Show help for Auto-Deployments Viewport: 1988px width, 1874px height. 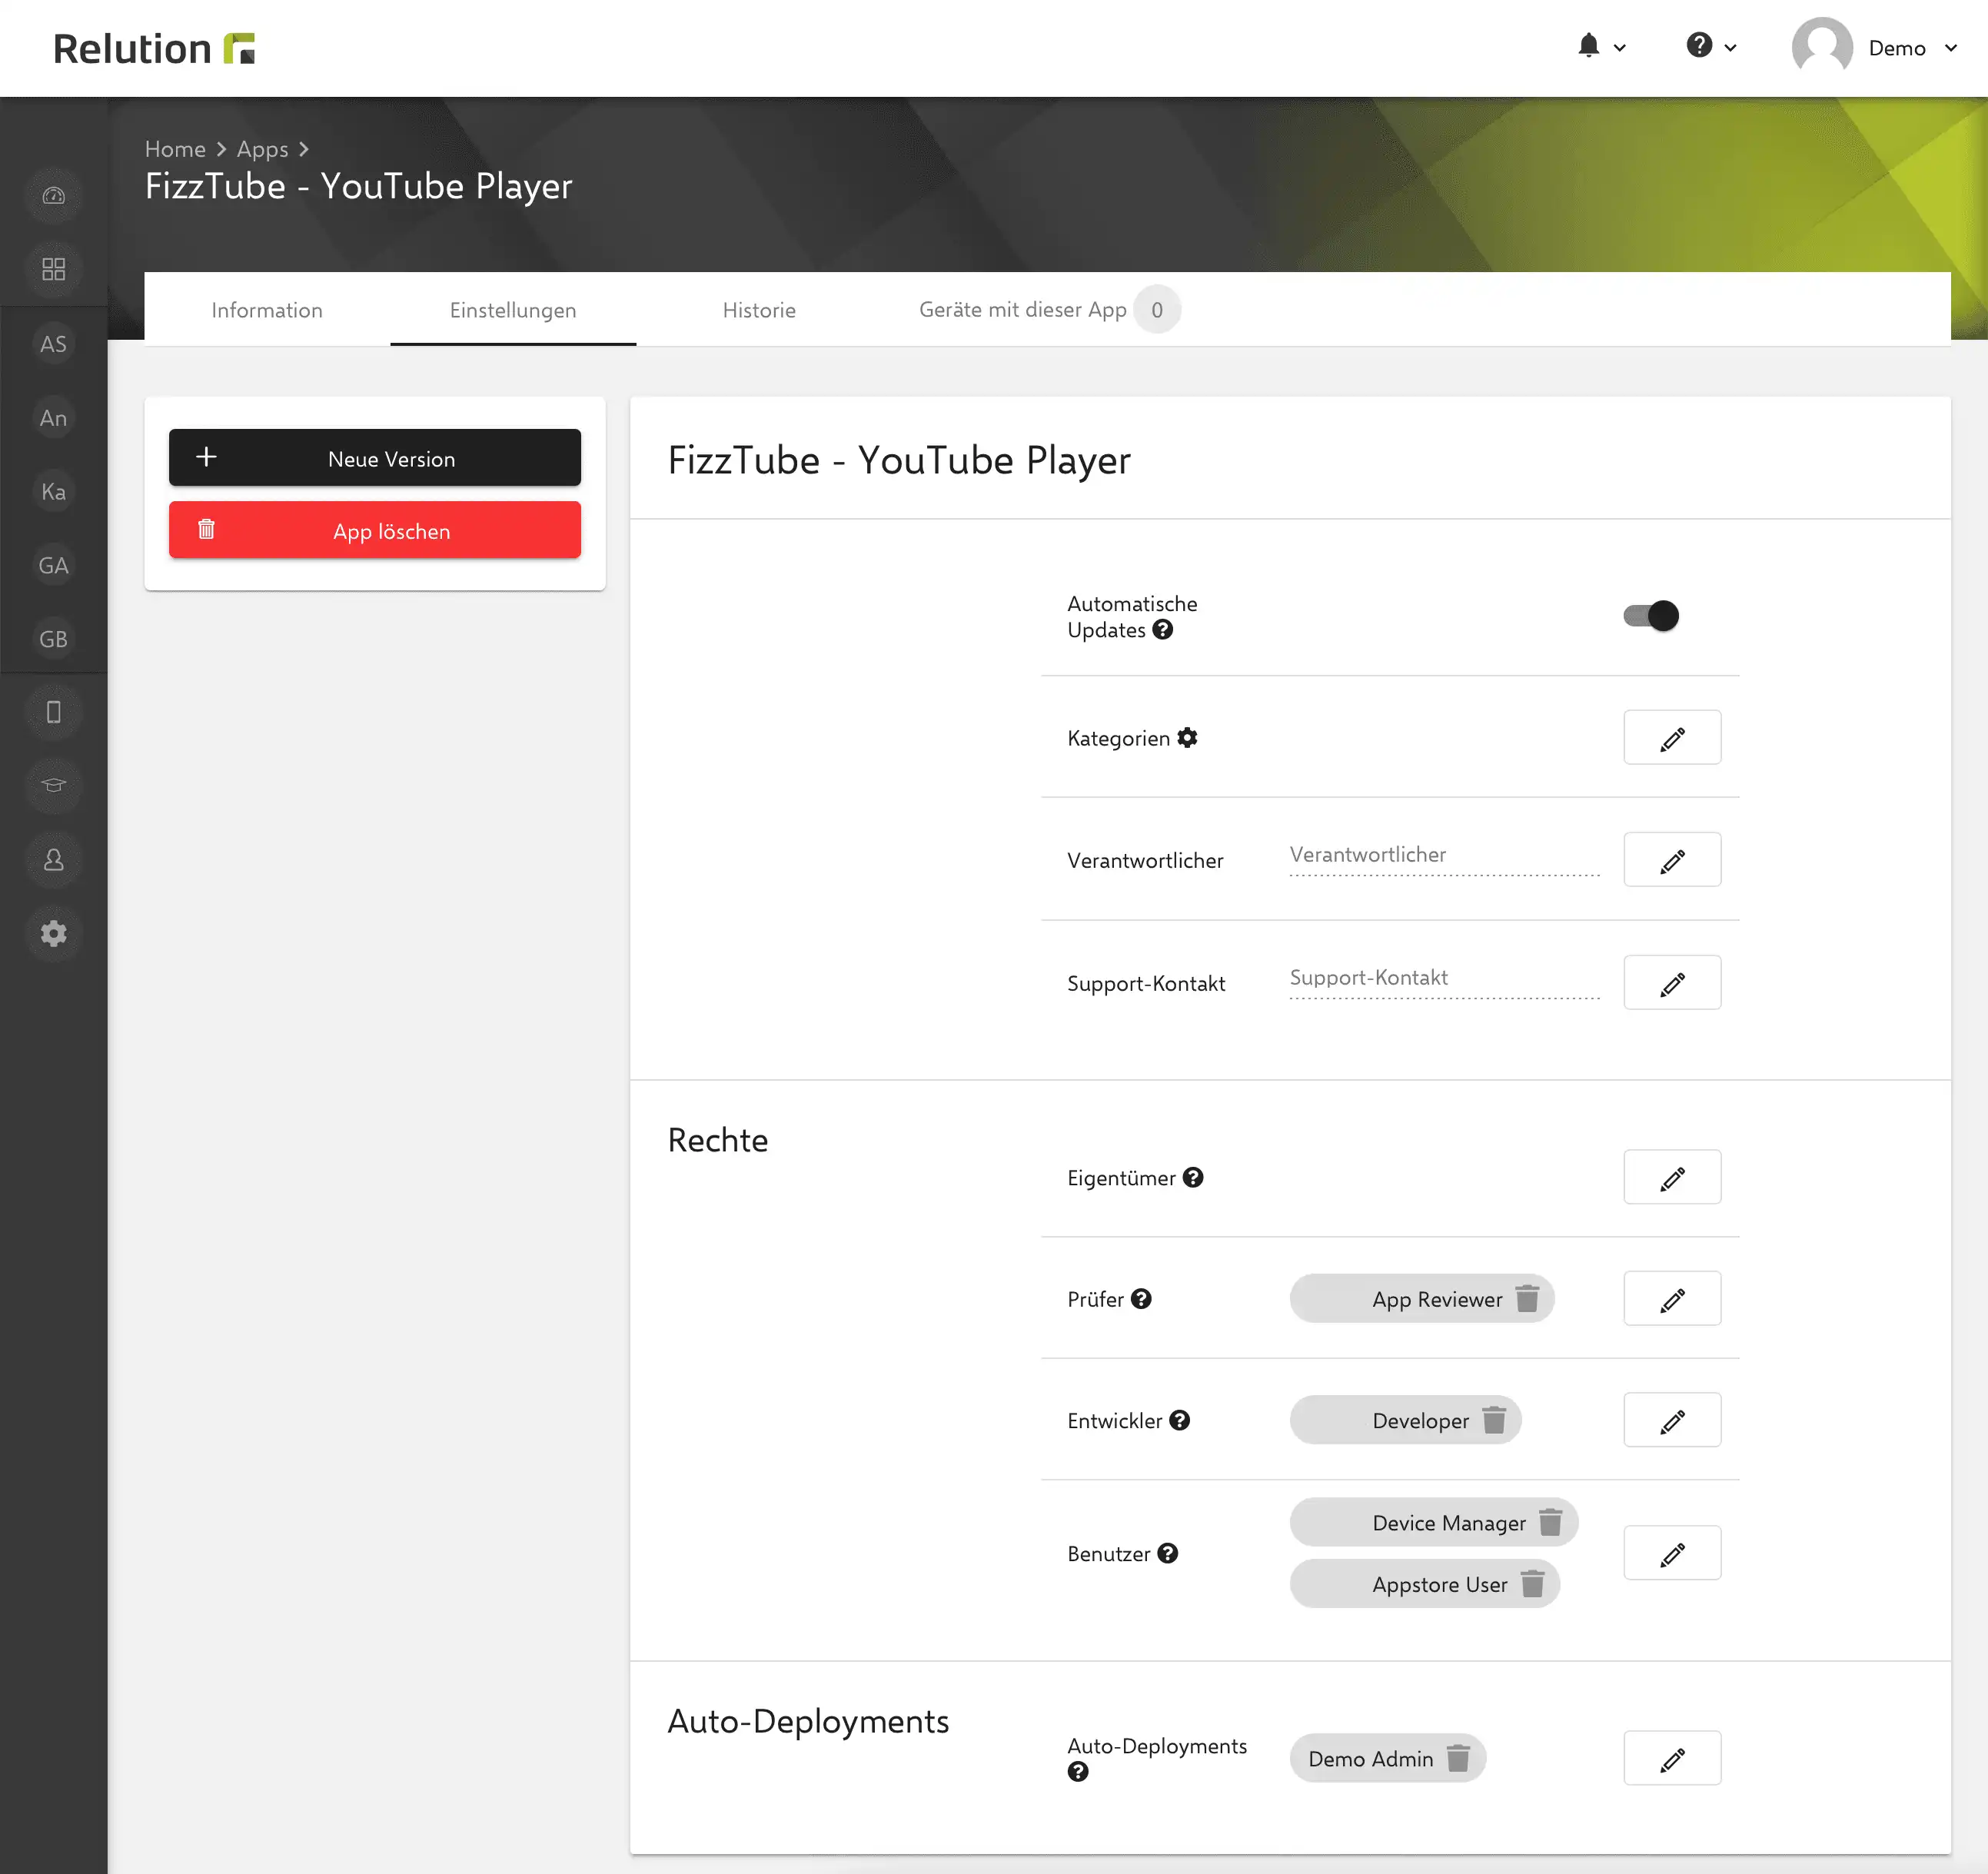coord(1078,1772)
